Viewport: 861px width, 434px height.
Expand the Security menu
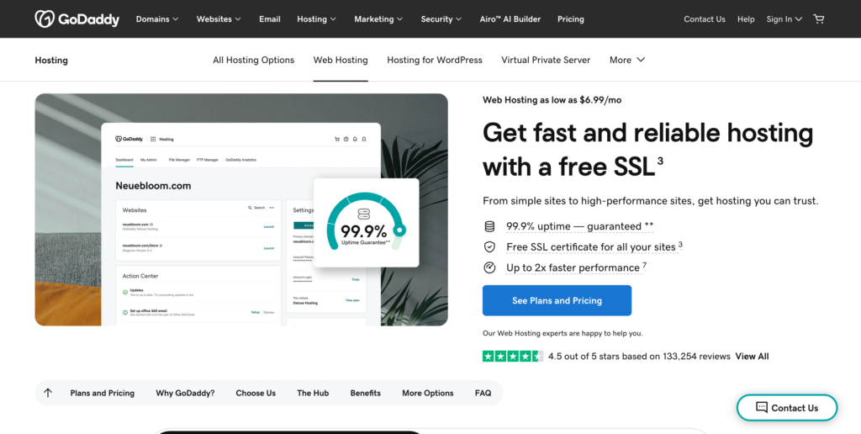click(441, 19)
